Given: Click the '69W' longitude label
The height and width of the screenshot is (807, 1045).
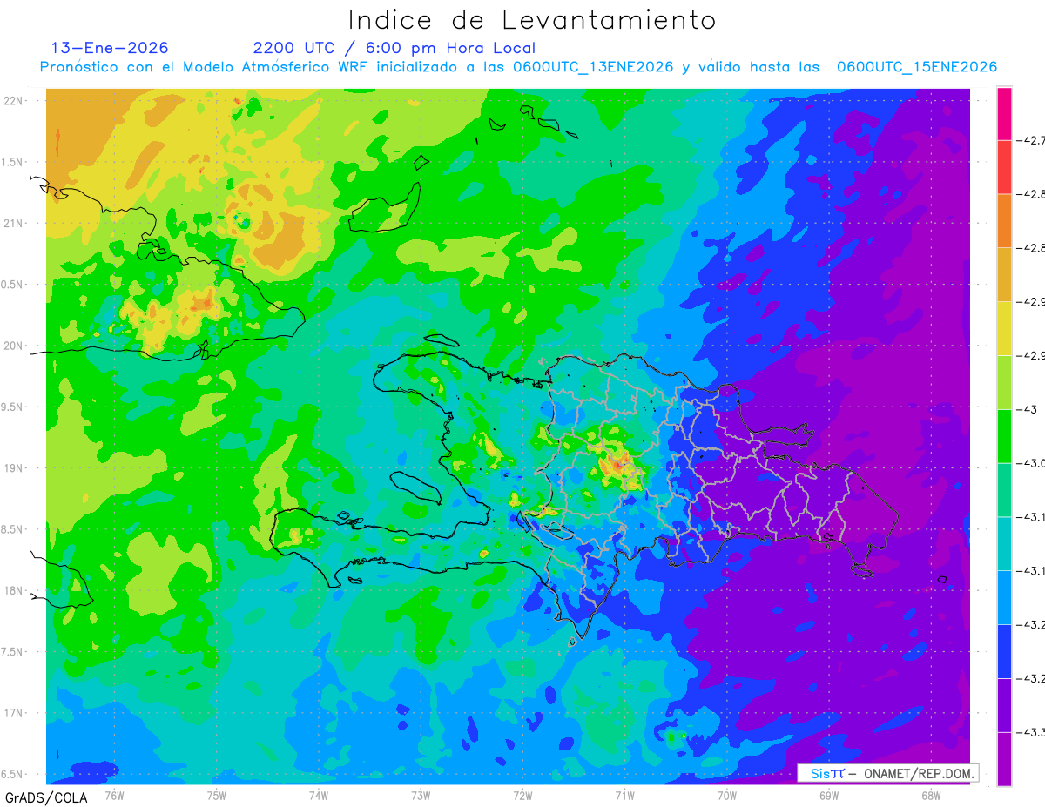Looking at the screenshot, I should click(x=828, y=795).
